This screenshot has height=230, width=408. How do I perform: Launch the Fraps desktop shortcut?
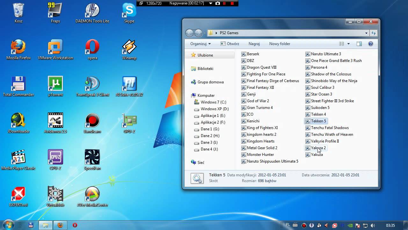(x=55, y=13)
